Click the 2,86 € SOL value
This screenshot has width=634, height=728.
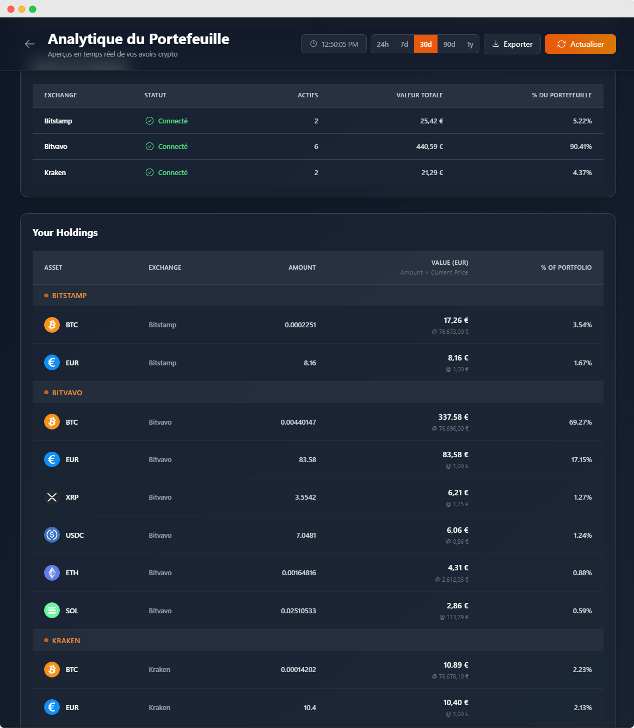[458, 606]
